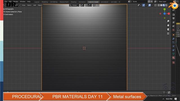This screenshot has height=101, width=180.
Task: Open the viewport View menu
Action: coord(24,5)
